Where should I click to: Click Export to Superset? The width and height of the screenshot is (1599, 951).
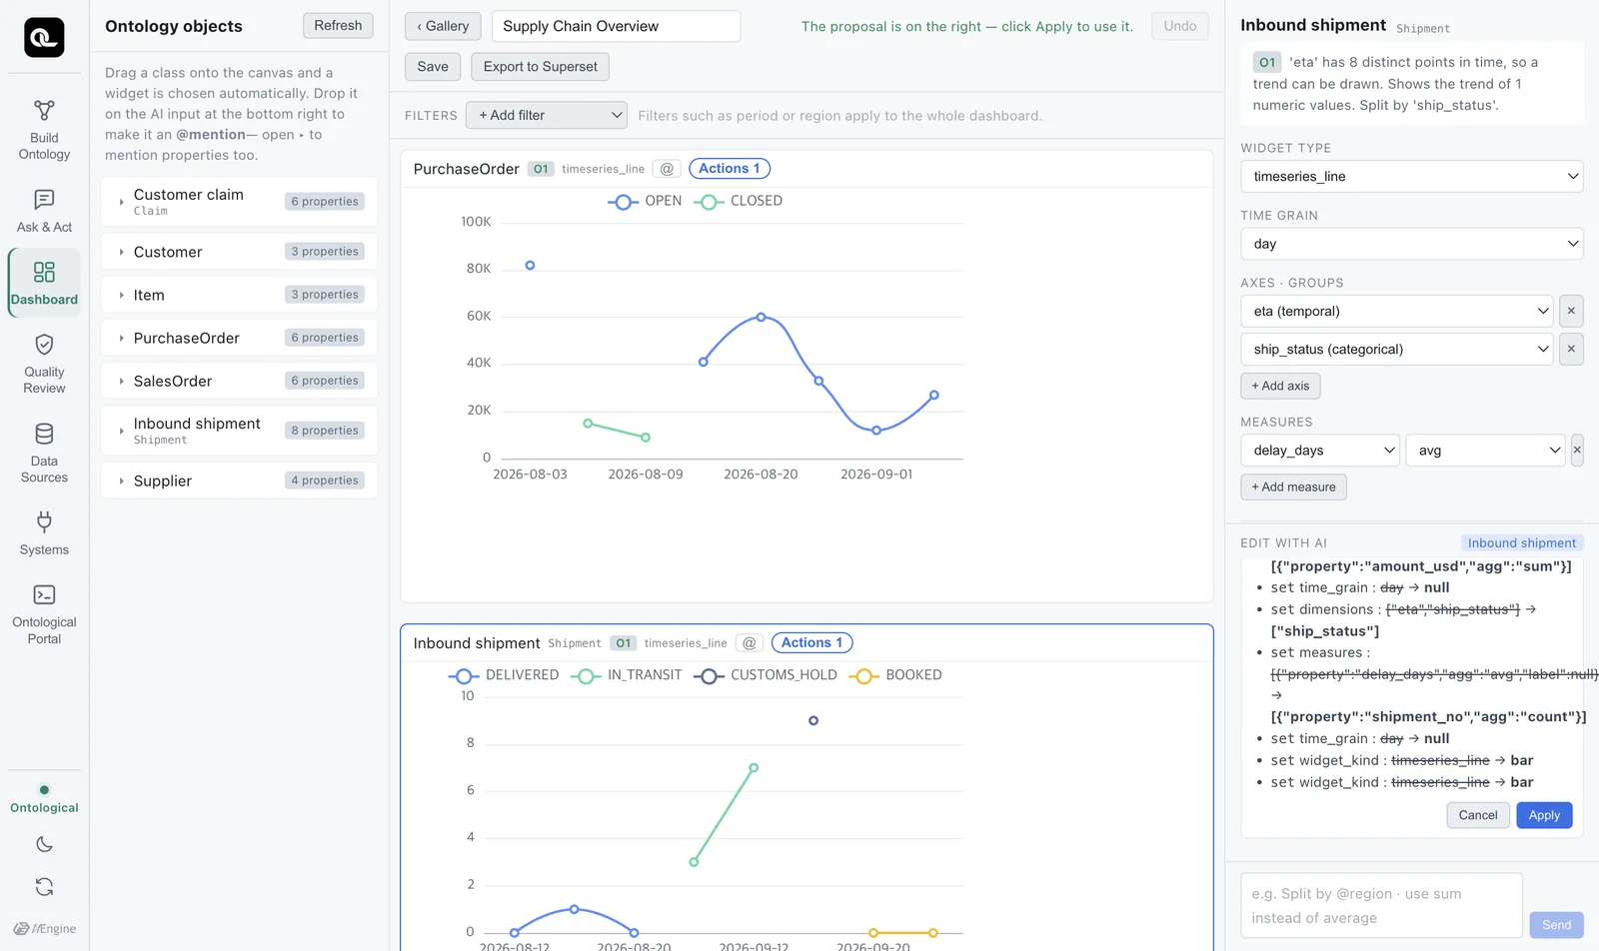(540, 67)
